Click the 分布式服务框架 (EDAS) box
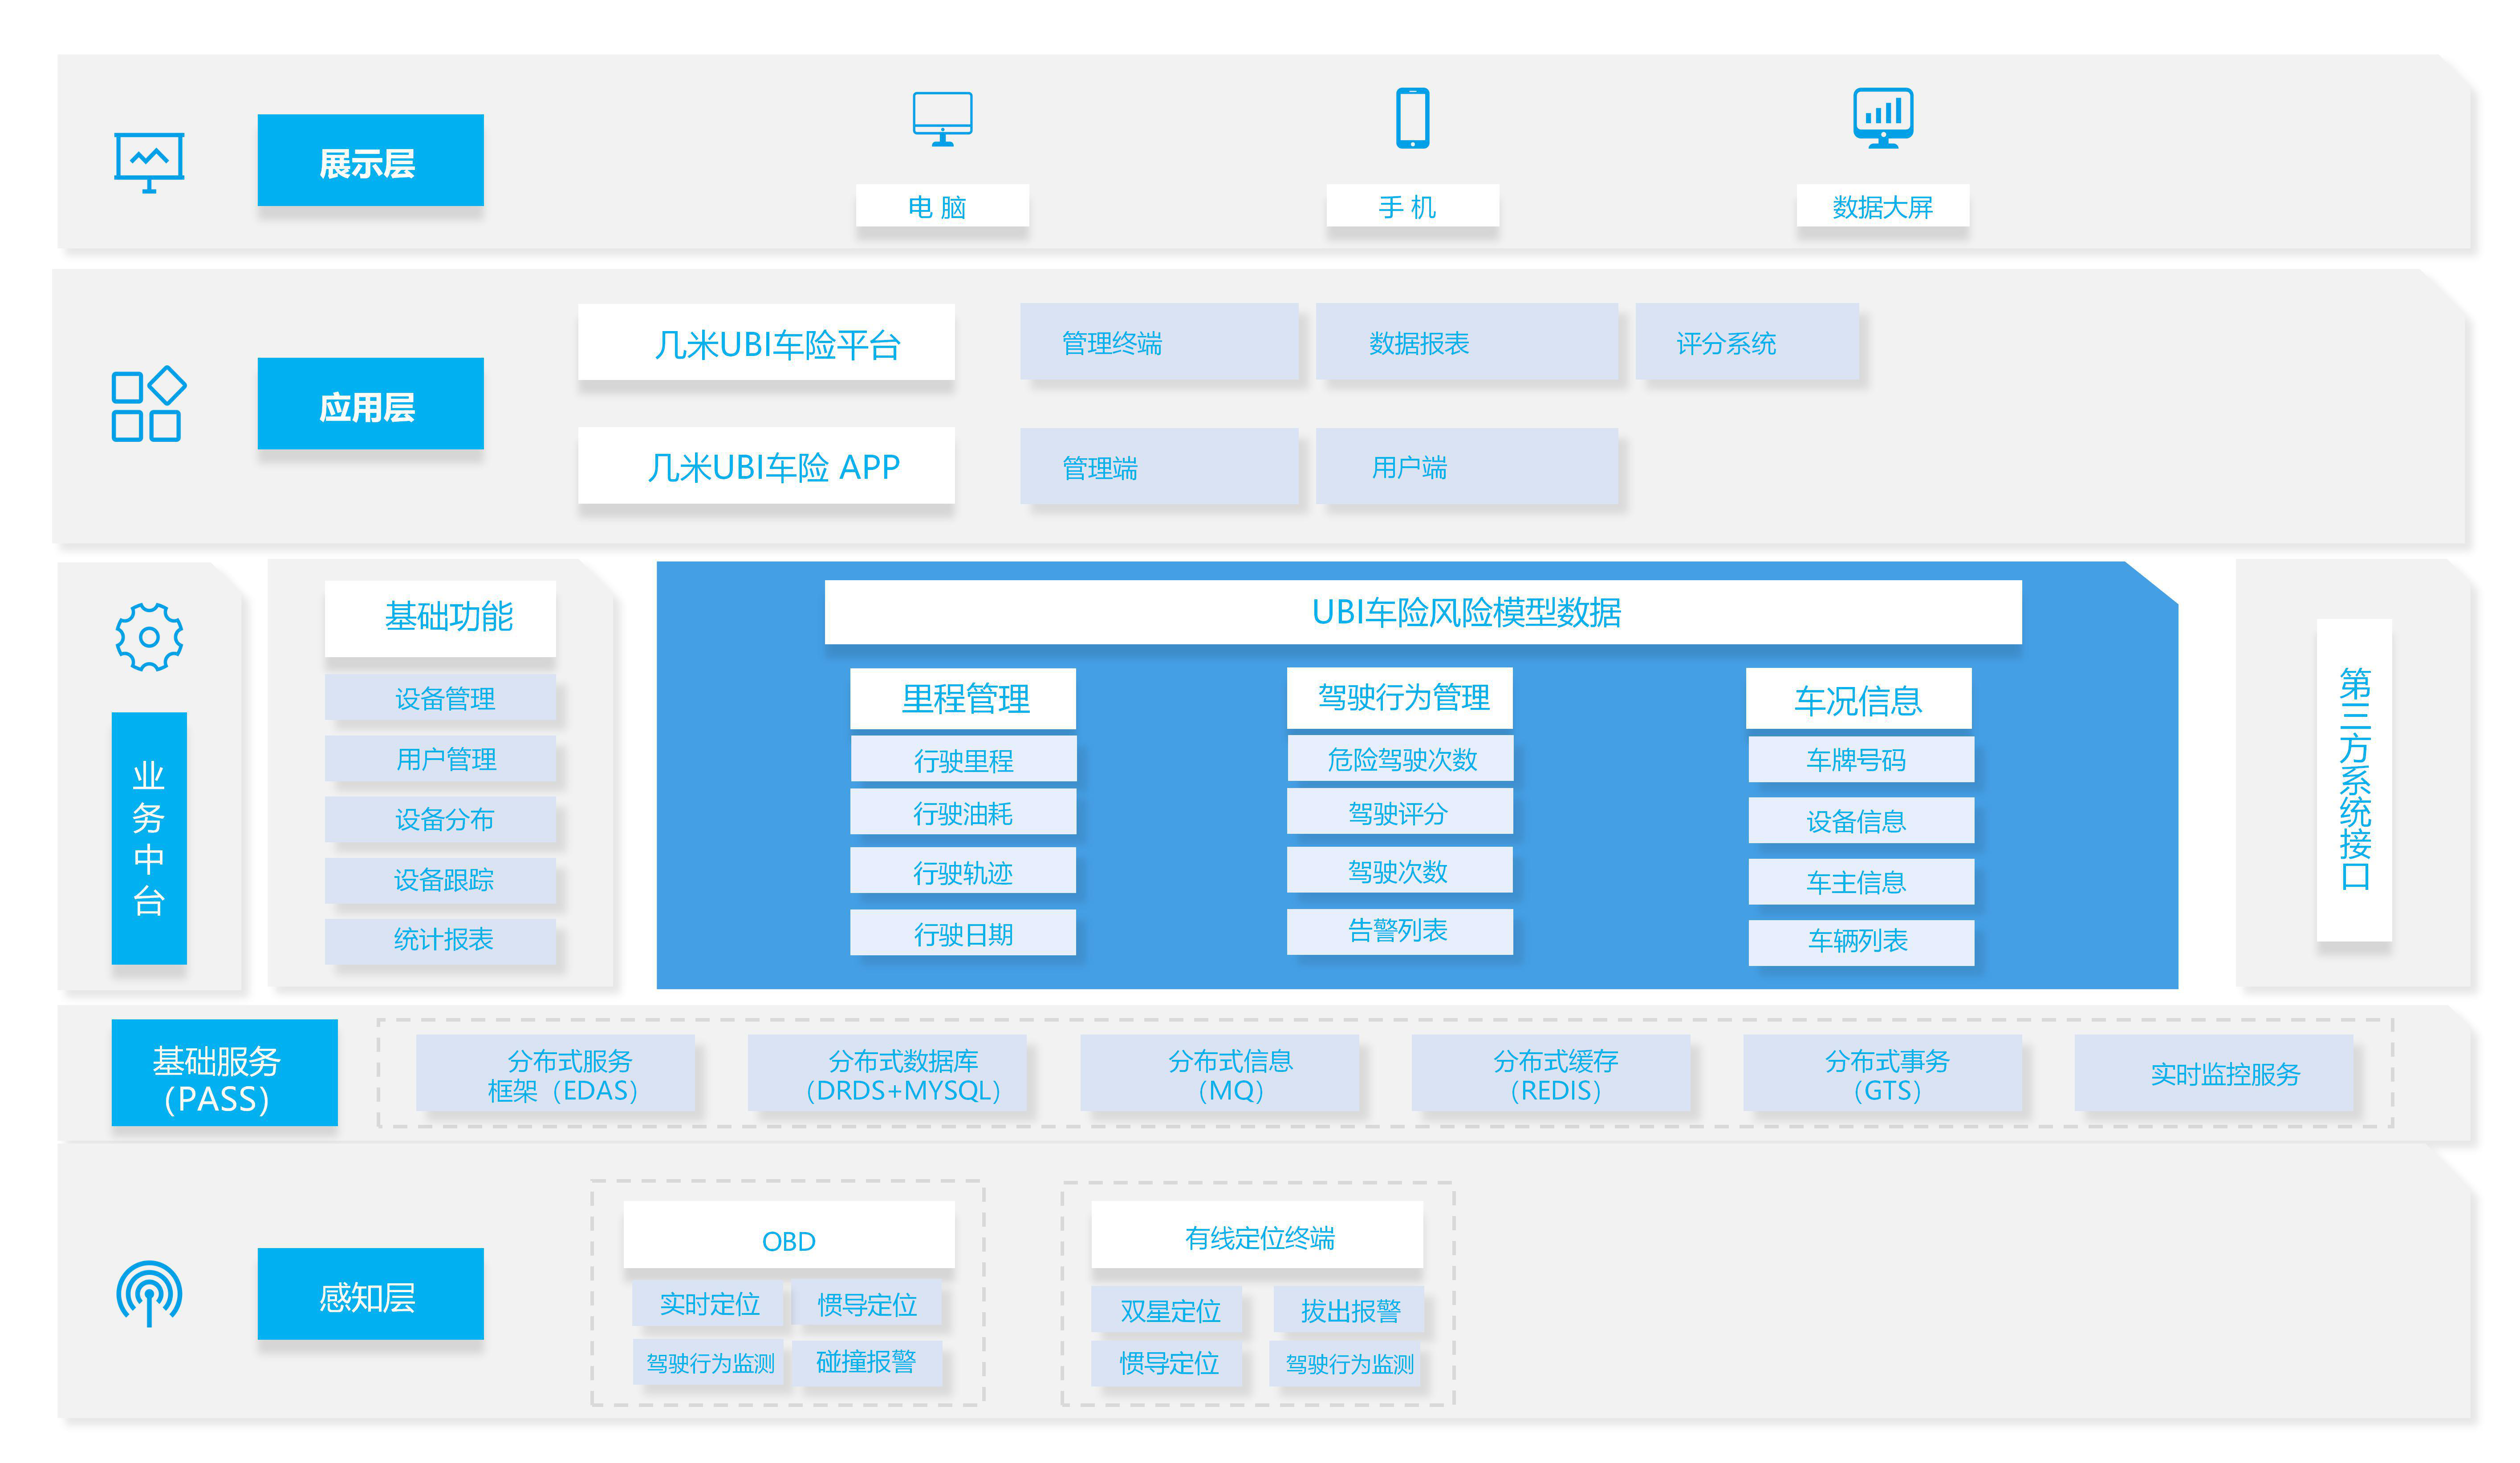Screen dimensions: 2520x1463 tap(555, 1073)
